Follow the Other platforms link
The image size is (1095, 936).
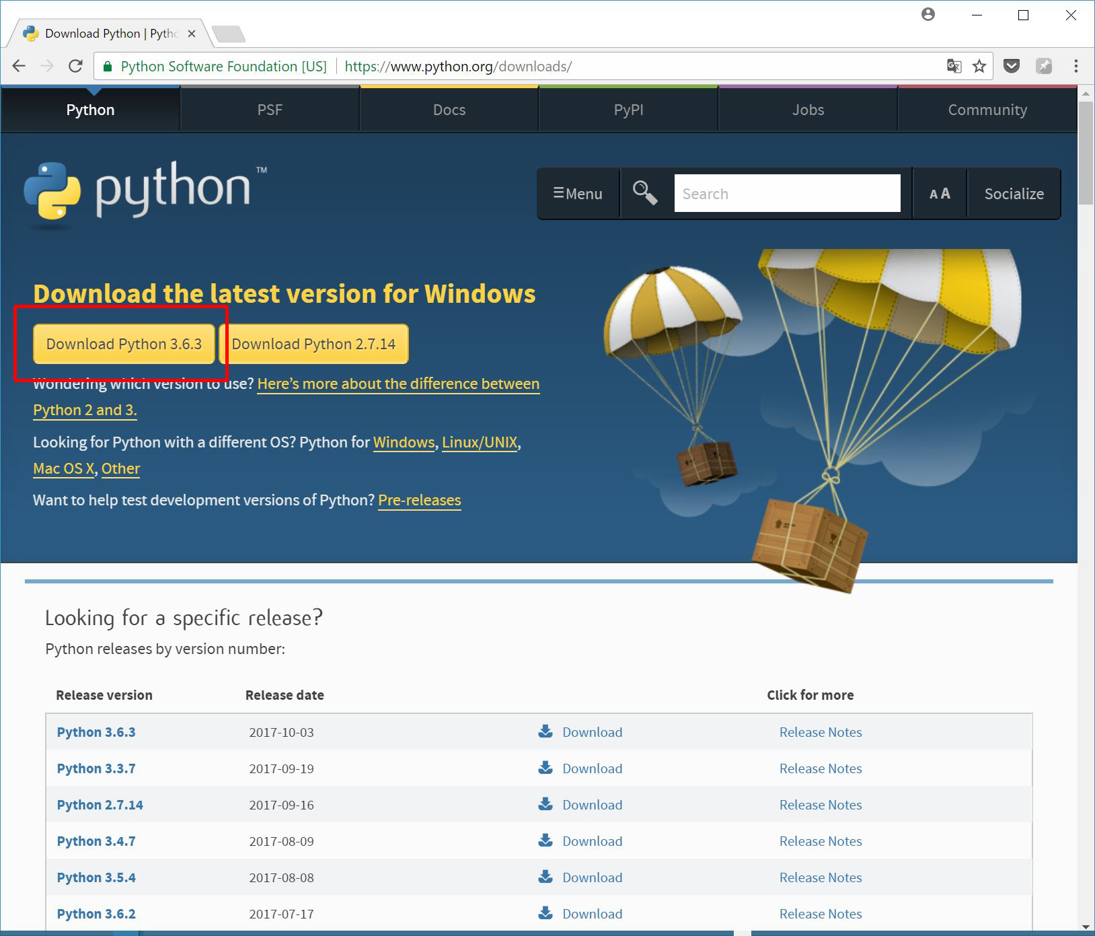(x=120, y=468)
